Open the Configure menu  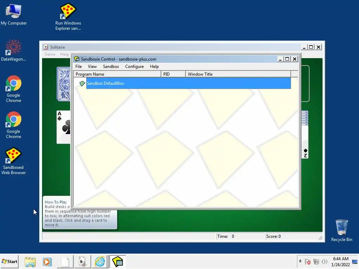tap(134, 67)
